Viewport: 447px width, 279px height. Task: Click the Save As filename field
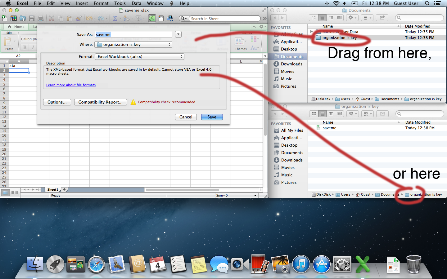point(133,34)
